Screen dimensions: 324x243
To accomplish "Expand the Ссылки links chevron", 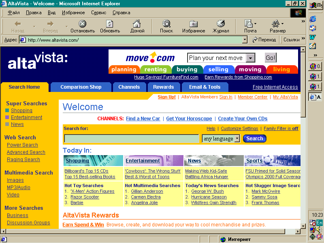I will tap(303, 38).
